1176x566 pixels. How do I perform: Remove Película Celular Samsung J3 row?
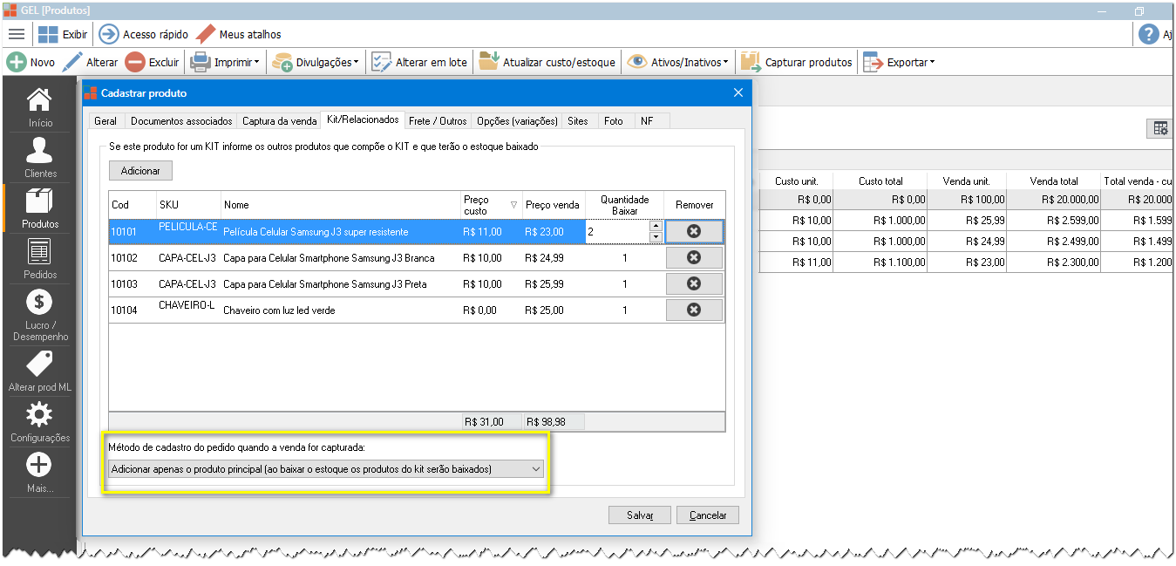click(x=694, y=231)
